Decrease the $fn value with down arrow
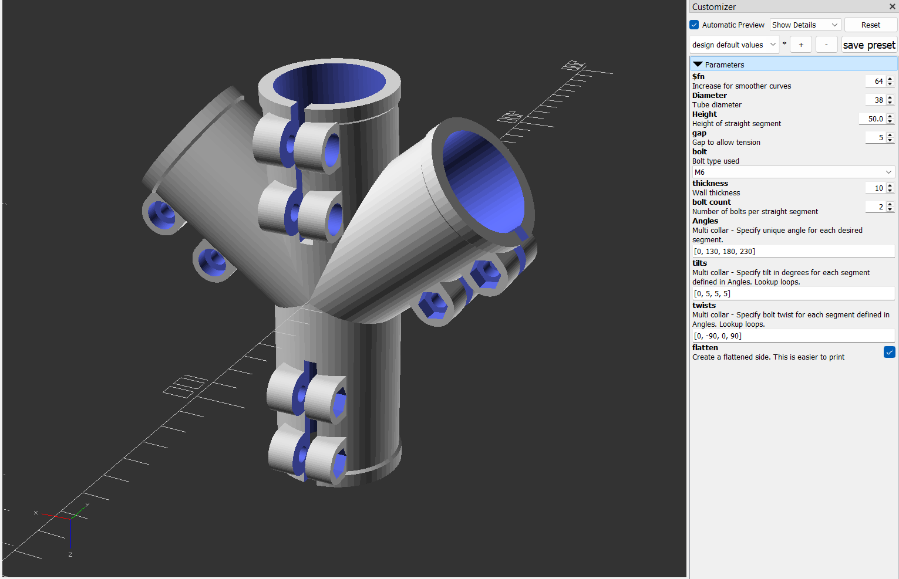The height and width of the screenshot is (579, 899). (890, 84)
